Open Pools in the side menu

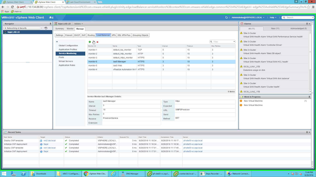[61, 57]
